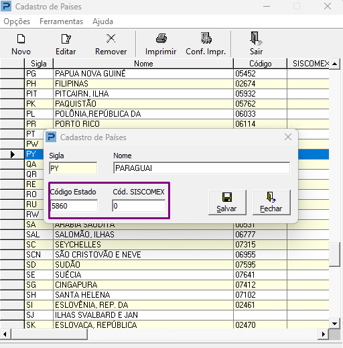This screenshot has height=348, width=343.
Task: Click the Sigla column header
Action: coord(39,64)
